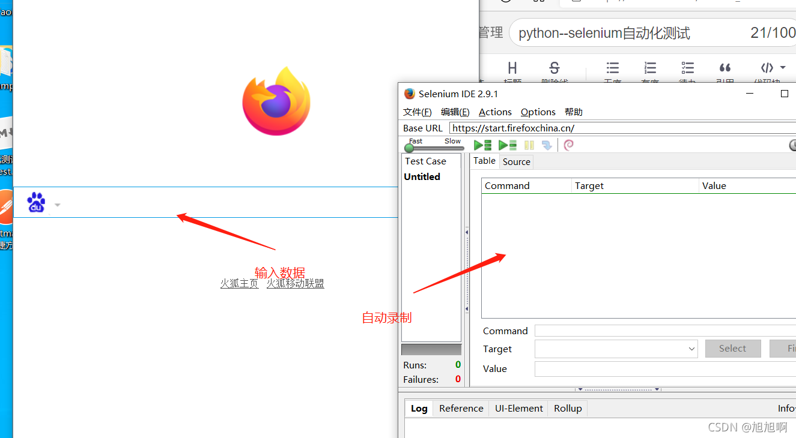Open the 帮助 menu
Image resolution: width=796 pixels, height=438 pixels.
(574, 112)
